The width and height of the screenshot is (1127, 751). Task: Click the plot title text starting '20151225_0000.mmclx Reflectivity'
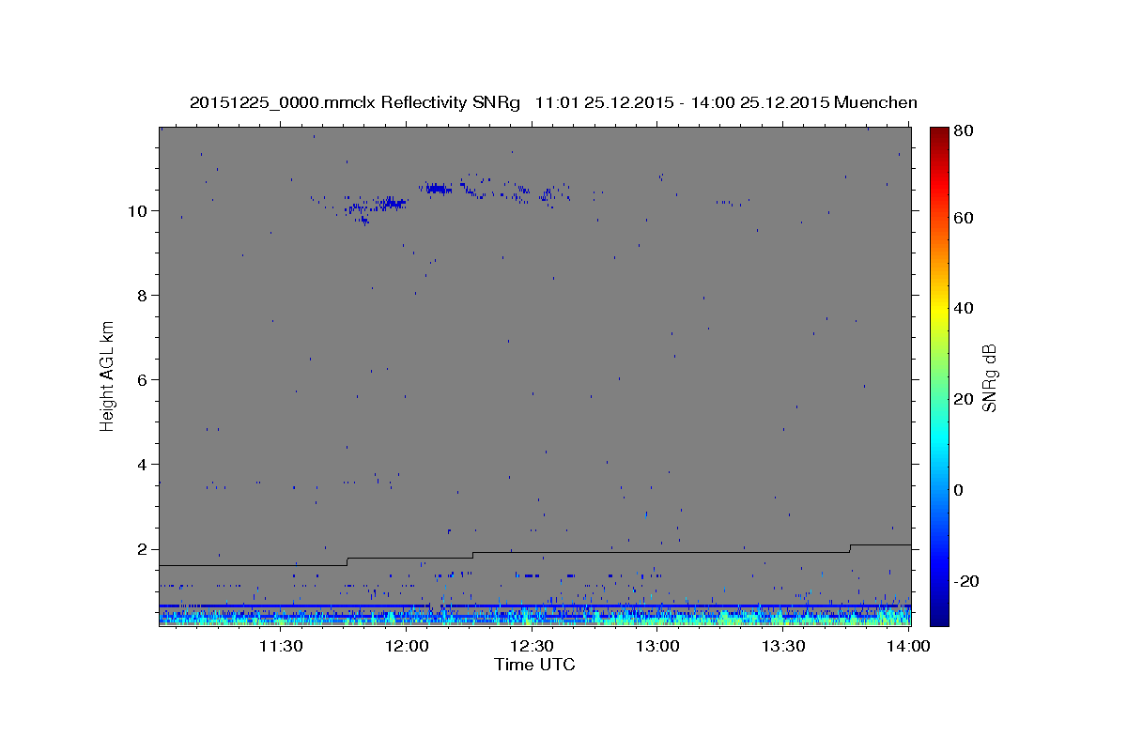click(x=553, y=102)
